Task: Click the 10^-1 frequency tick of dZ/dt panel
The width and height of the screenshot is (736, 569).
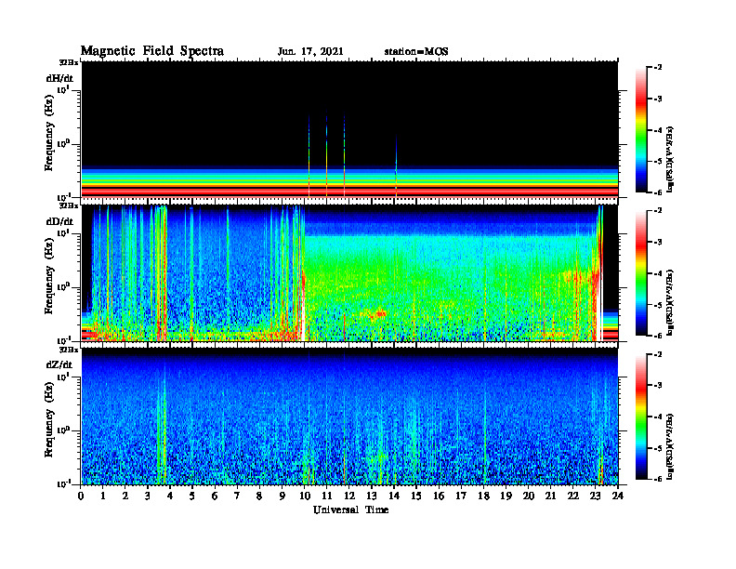Action: 64,483
